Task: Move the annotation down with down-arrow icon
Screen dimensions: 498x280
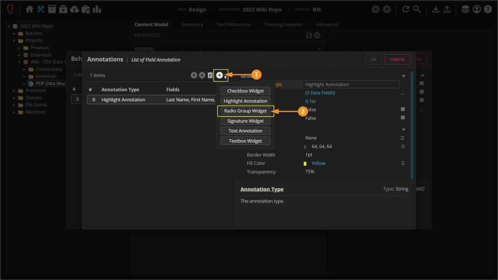Action: pyautogui.click(x=202, y=75)
